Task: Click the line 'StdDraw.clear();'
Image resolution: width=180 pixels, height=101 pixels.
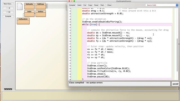Action: (97, 66)
